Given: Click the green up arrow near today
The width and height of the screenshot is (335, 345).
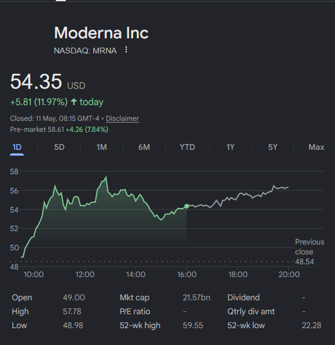Looking at the screenshot, I should tap(74, 102).
